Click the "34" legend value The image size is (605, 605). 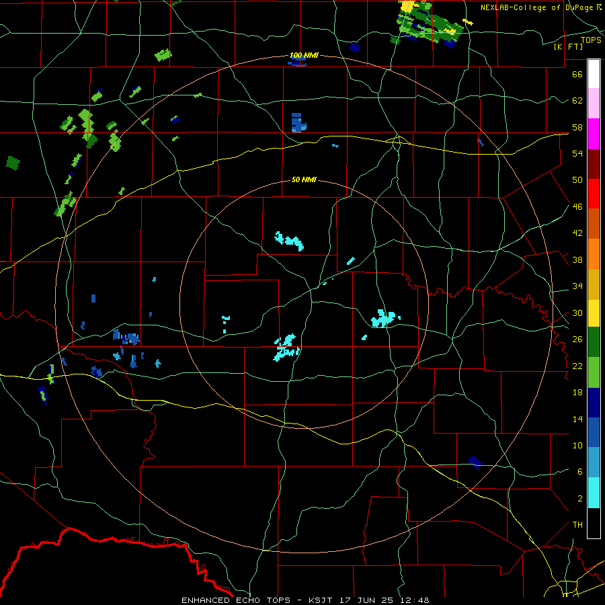pos(577,286)
